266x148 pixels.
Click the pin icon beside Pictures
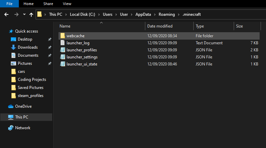click(50, 63)
